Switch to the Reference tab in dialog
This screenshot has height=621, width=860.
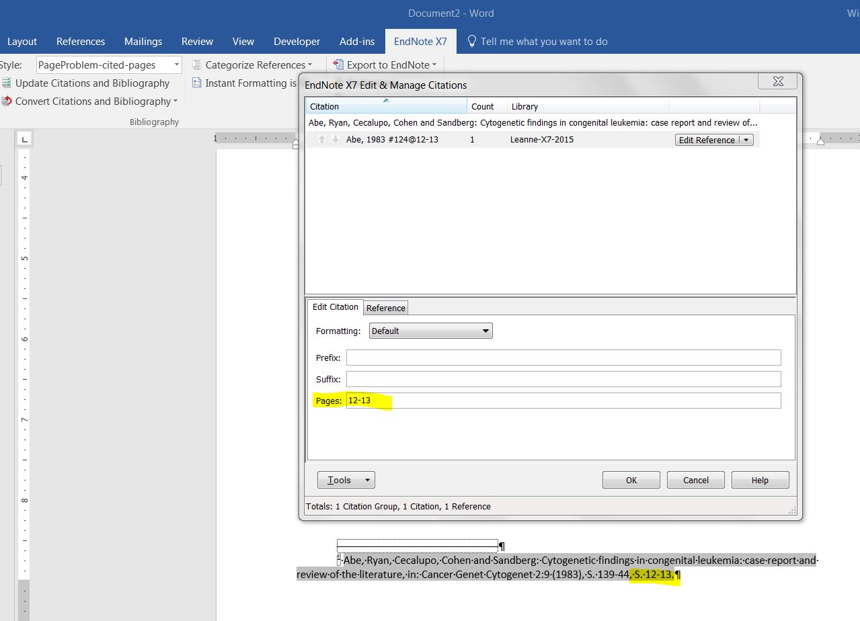(x=386, y=308)
